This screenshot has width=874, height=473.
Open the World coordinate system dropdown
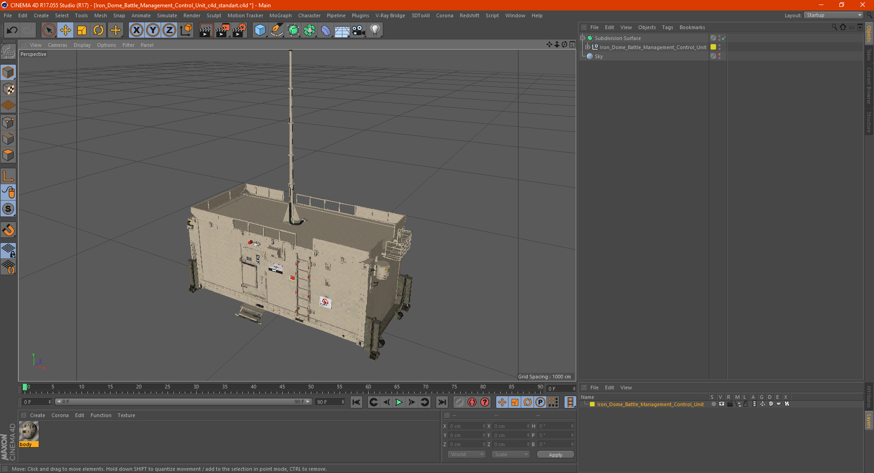click(467, 454)
